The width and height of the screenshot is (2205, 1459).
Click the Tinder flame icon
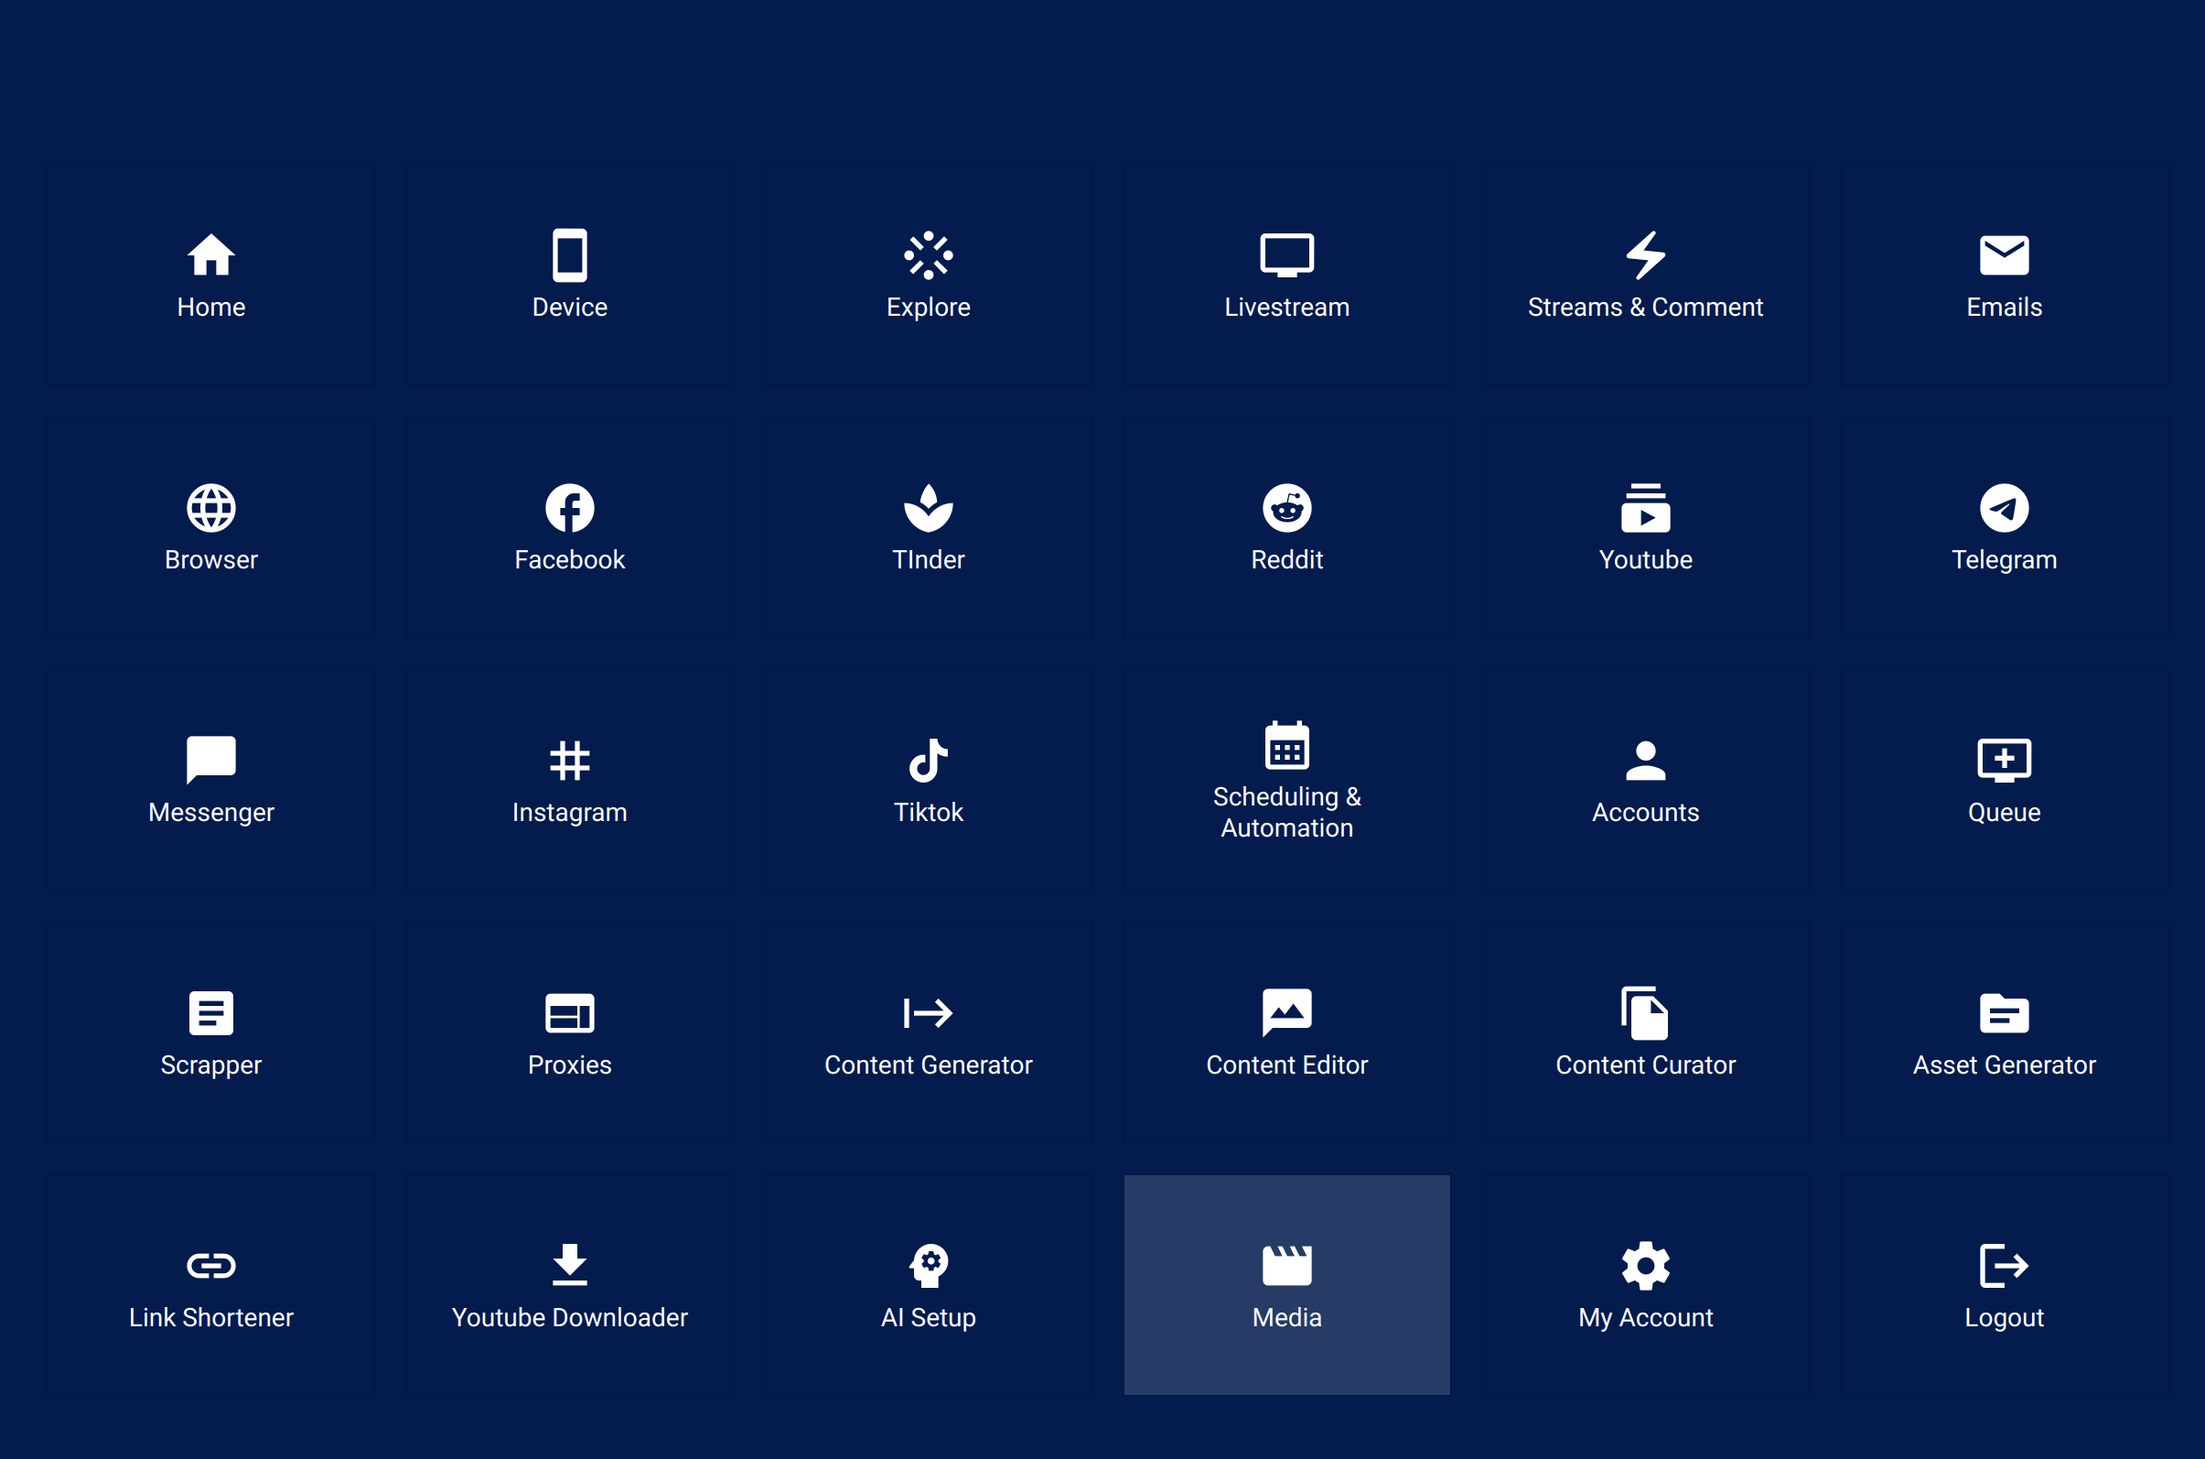pyautogui.click(x=928, y=508)
